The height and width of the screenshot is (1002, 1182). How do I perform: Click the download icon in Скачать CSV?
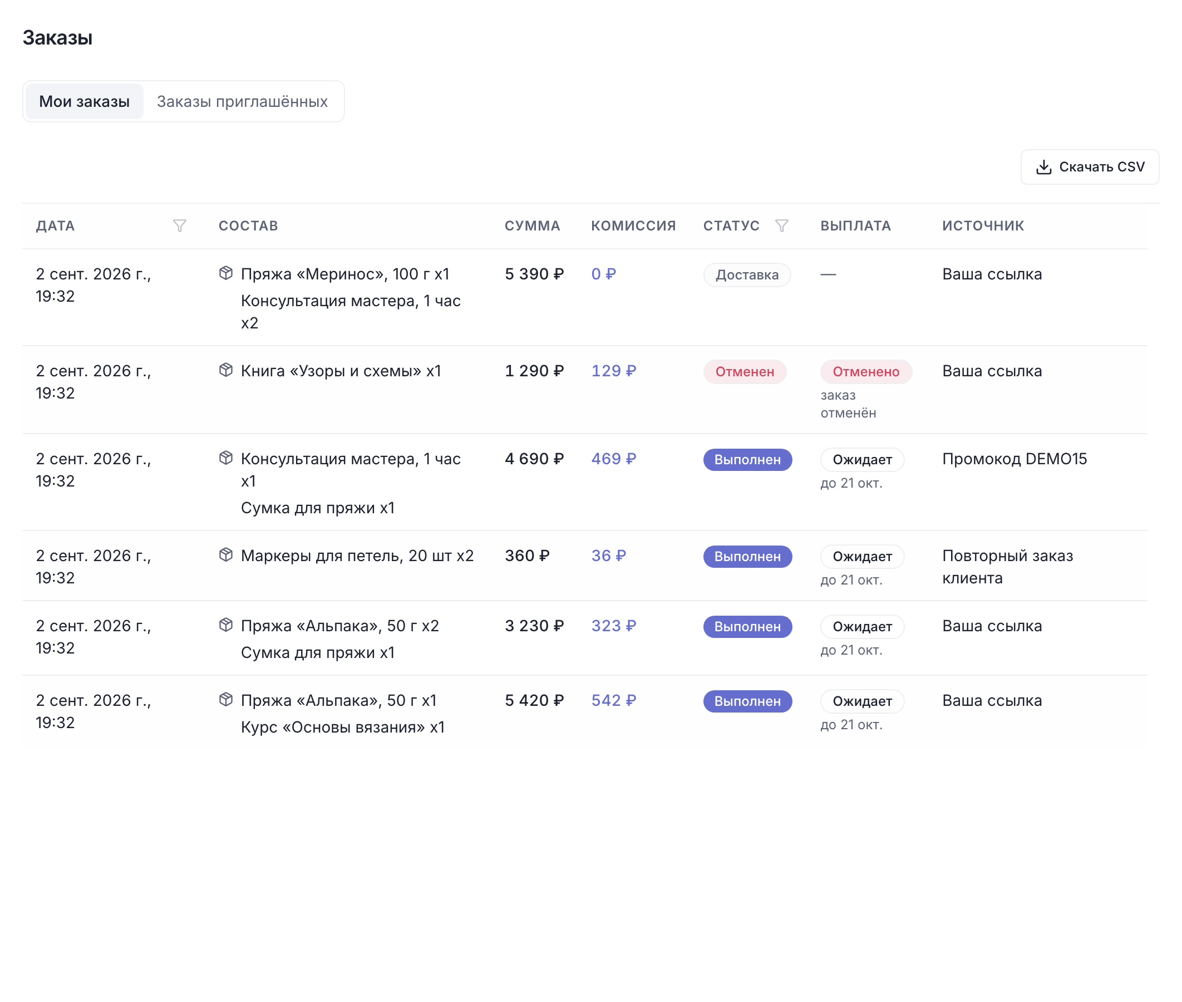(1043, 167)
